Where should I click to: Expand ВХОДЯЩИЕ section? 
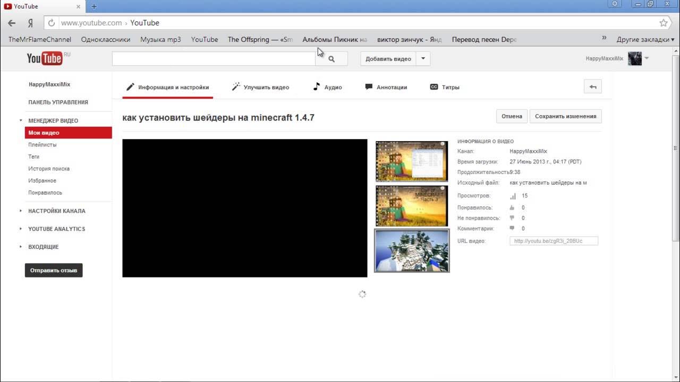click(x=21, y=247)
